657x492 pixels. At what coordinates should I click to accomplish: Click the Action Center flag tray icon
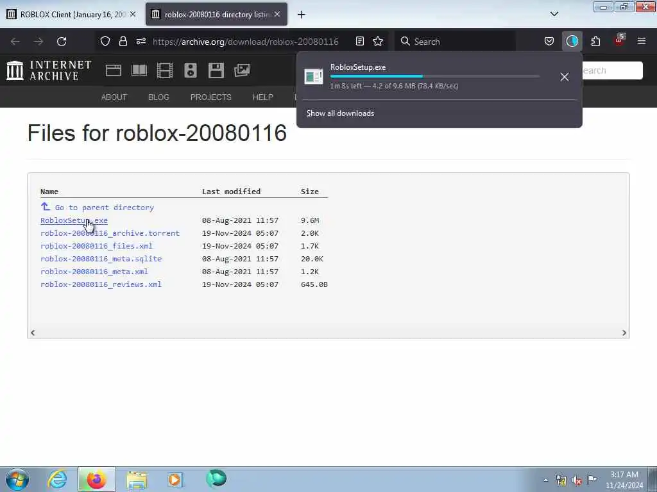(x=592, y=479)
